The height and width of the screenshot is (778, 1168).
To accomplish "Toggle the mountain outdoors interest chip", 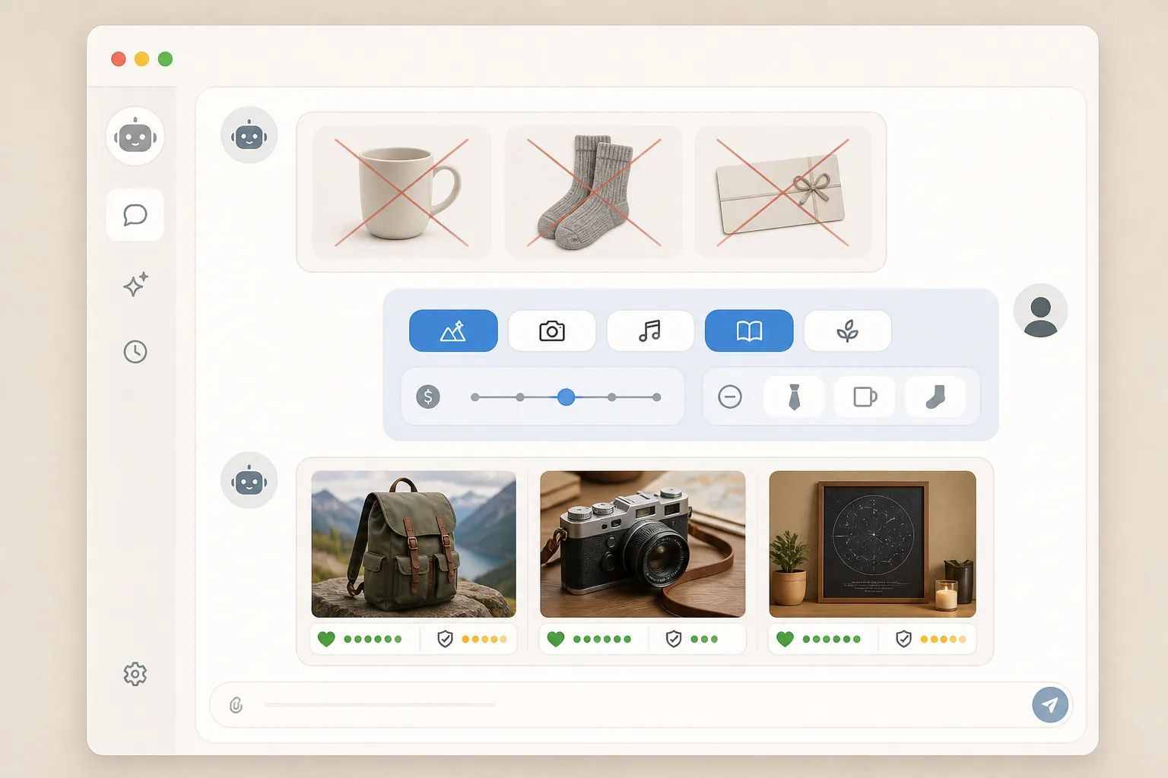I will (x=453, y=330).
